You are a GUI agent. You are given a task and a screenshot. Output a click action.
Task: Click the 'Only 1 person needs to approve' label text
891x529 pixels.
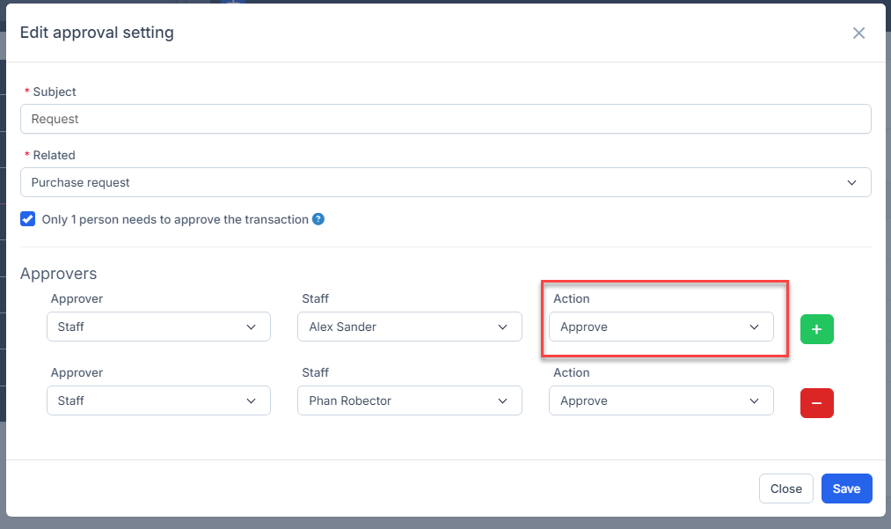click(x=174, y=219)
